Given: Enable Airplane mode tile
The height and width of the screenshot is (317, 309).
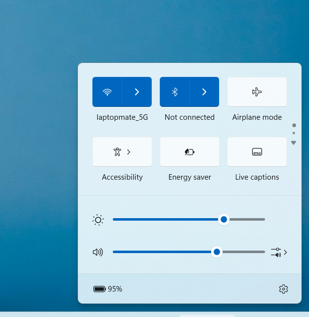Looking at the screenshot, I should click(x=257, y=92).
